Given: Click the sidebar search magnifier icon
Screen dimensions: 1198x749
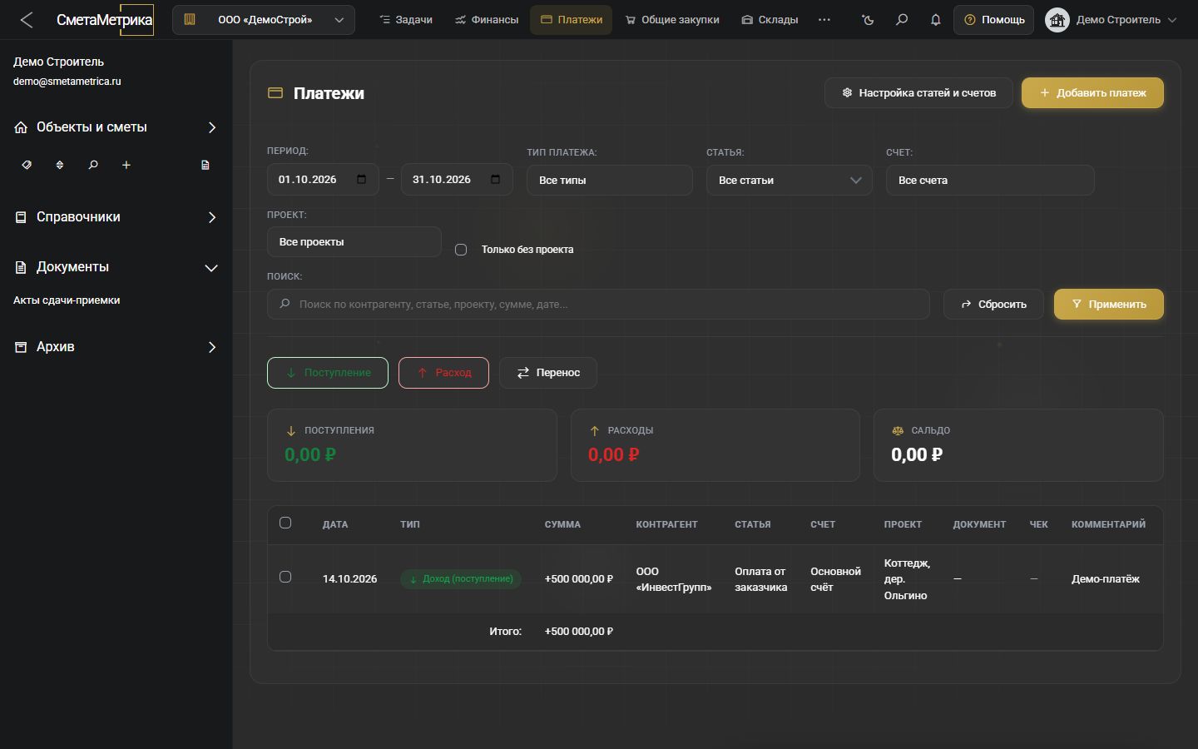Looking at the screenshot, I should (x=93, y=165).
